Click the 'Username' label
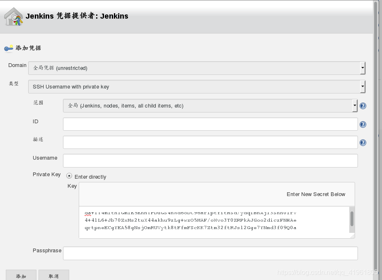The height and width of the screenshot is (280, 382). 45,158
